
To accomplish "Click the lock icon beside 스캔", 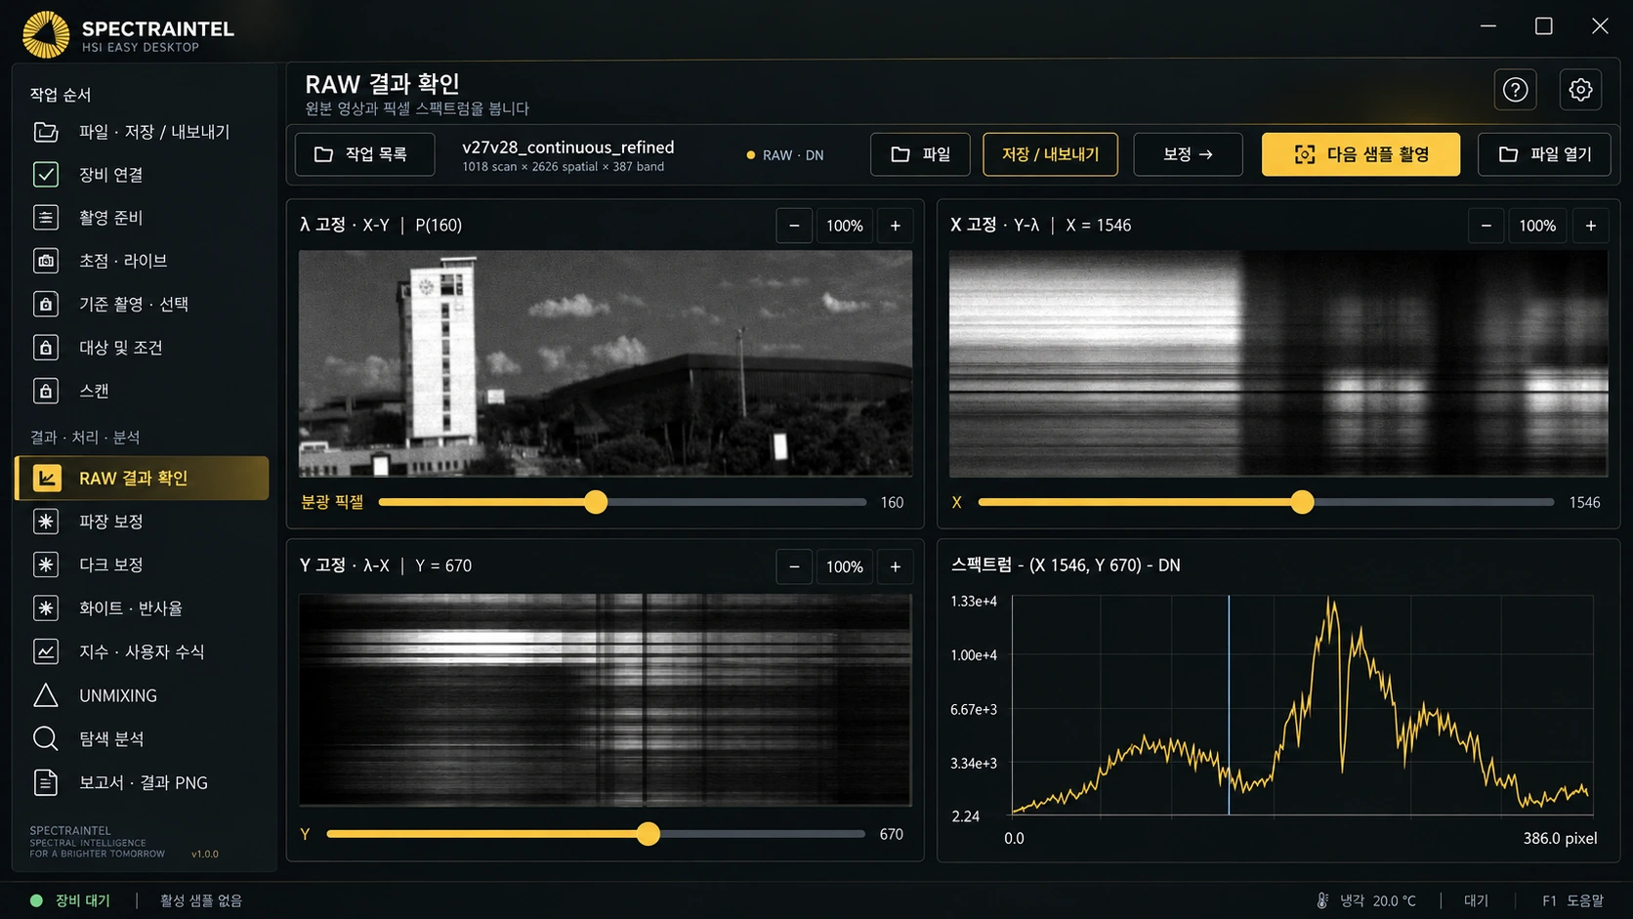I will [46, 391].
